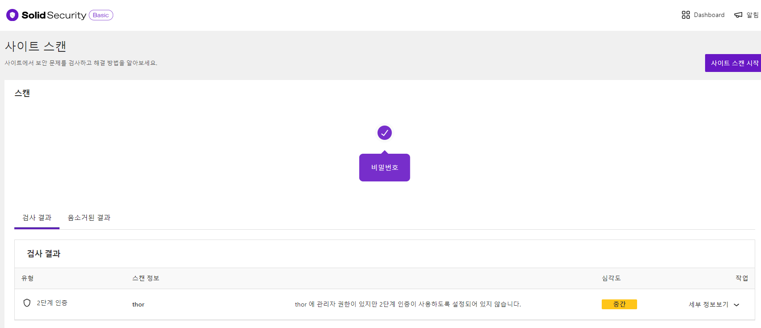The image size is (761, 328).
Task: Switch to the 검사 결과 tab
Action: click(x=37, y=218)
